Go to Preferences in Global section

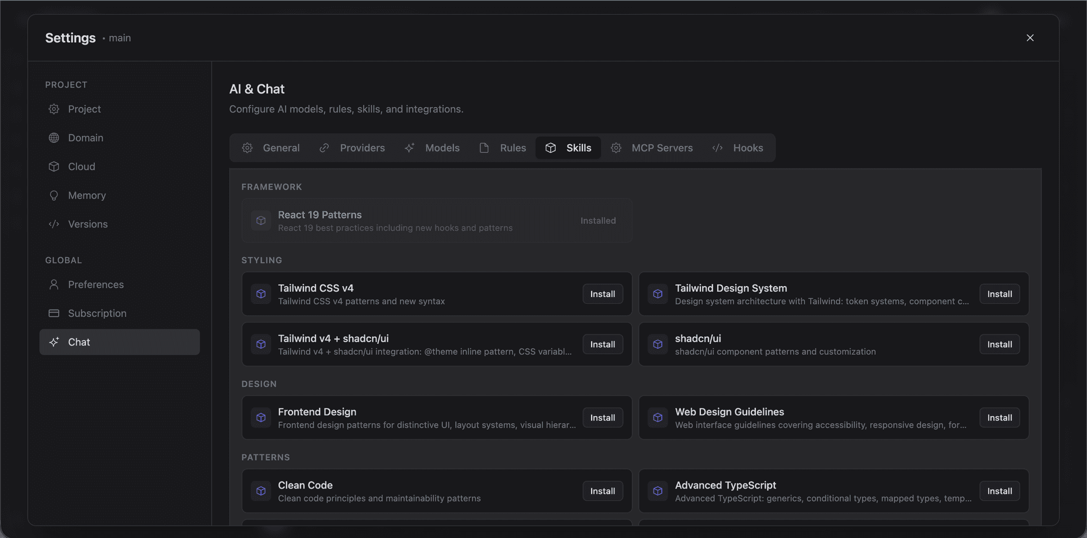pyautogui.click(x=120, y=285)
